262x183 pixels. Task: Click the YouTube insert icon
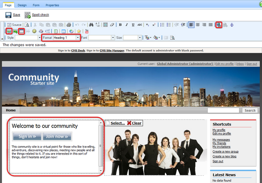pyautogui.click(x=86, y=31)
